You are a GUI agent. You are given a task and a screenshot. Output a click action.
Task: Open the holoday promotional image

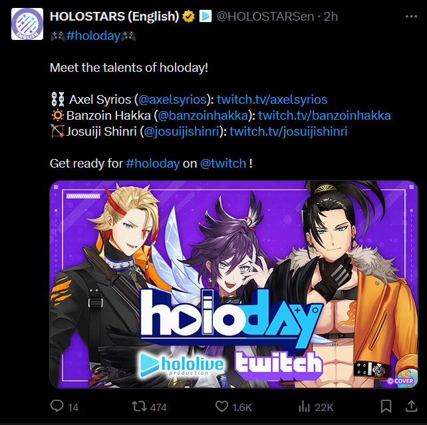click(234, 284)
